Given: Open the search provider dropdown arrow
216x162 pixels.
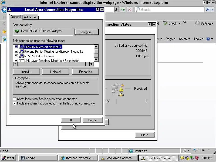Looking at the screenshot, I should pyautogui.click(x=212, y=9).
